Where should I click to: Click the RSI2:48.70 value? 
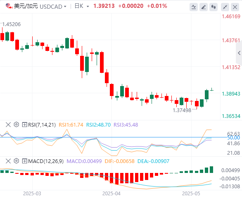(x=98, y=125)
